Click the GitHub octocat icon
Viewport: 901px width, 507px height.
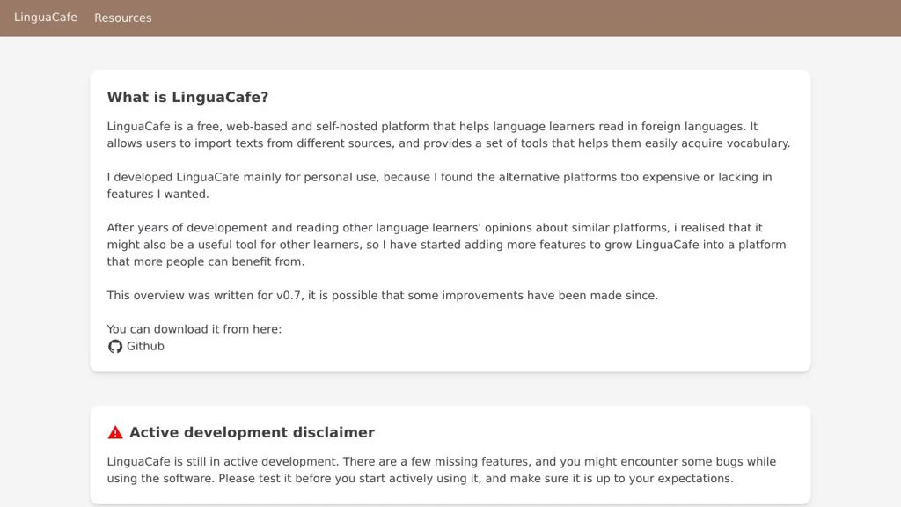(115, 347)
